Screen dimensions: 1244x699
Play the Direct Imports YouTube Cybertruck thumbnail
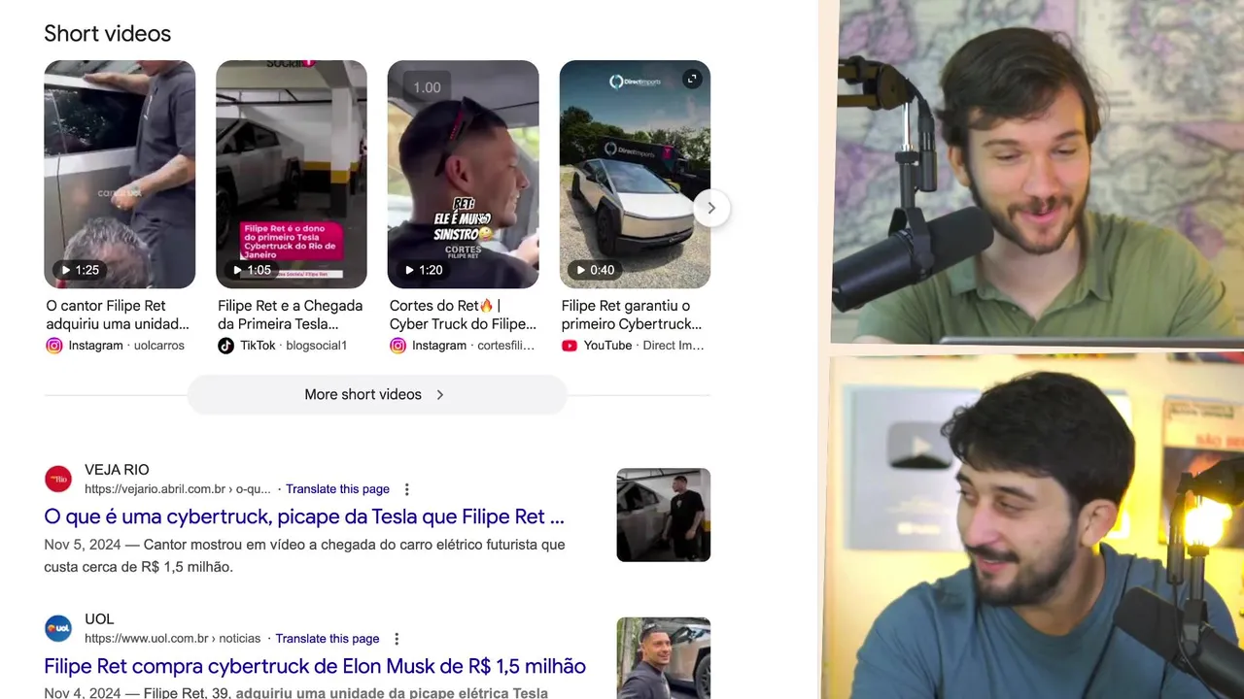point(635,175)
